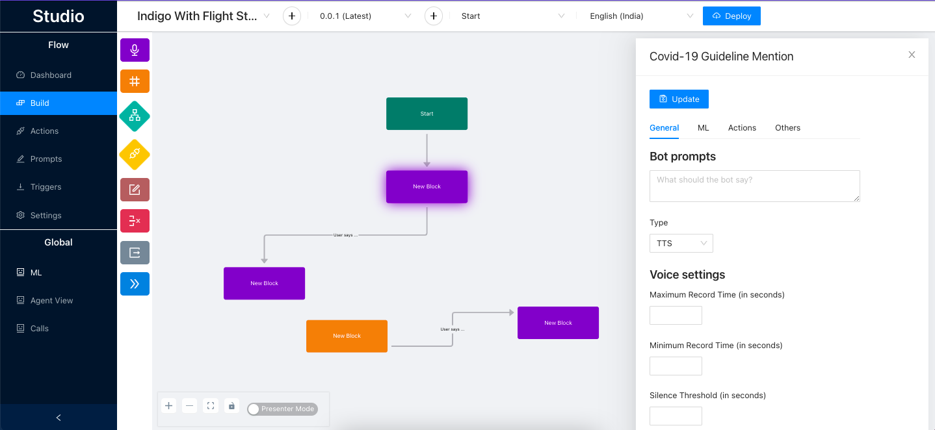
Task: Click the Bot prompts text area
Action: [754, 186]
